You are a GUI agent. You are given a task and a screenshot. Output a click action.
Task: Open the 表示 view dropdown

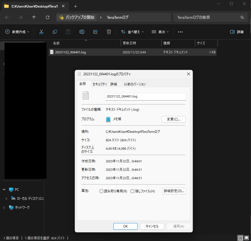[160, 32]
